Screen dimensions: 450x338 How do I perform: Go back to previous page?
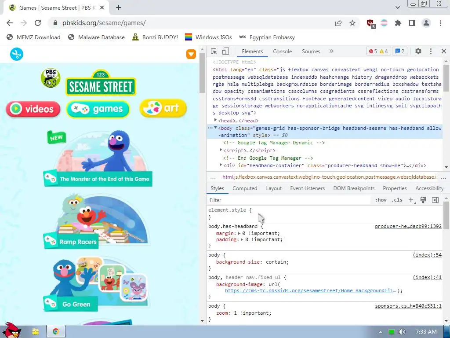point(10,23)
